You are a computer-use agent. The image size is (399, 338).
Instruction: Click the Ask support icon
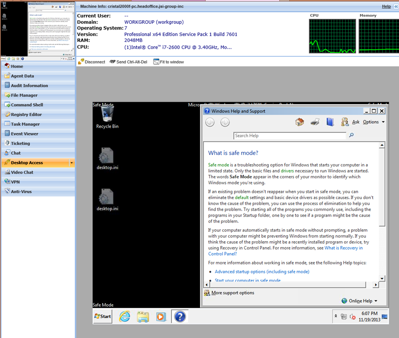(345, 122)
